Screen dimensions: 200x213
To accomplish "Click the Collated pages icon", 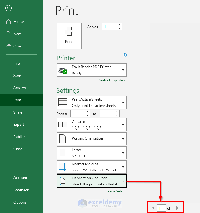I will 63,125.
